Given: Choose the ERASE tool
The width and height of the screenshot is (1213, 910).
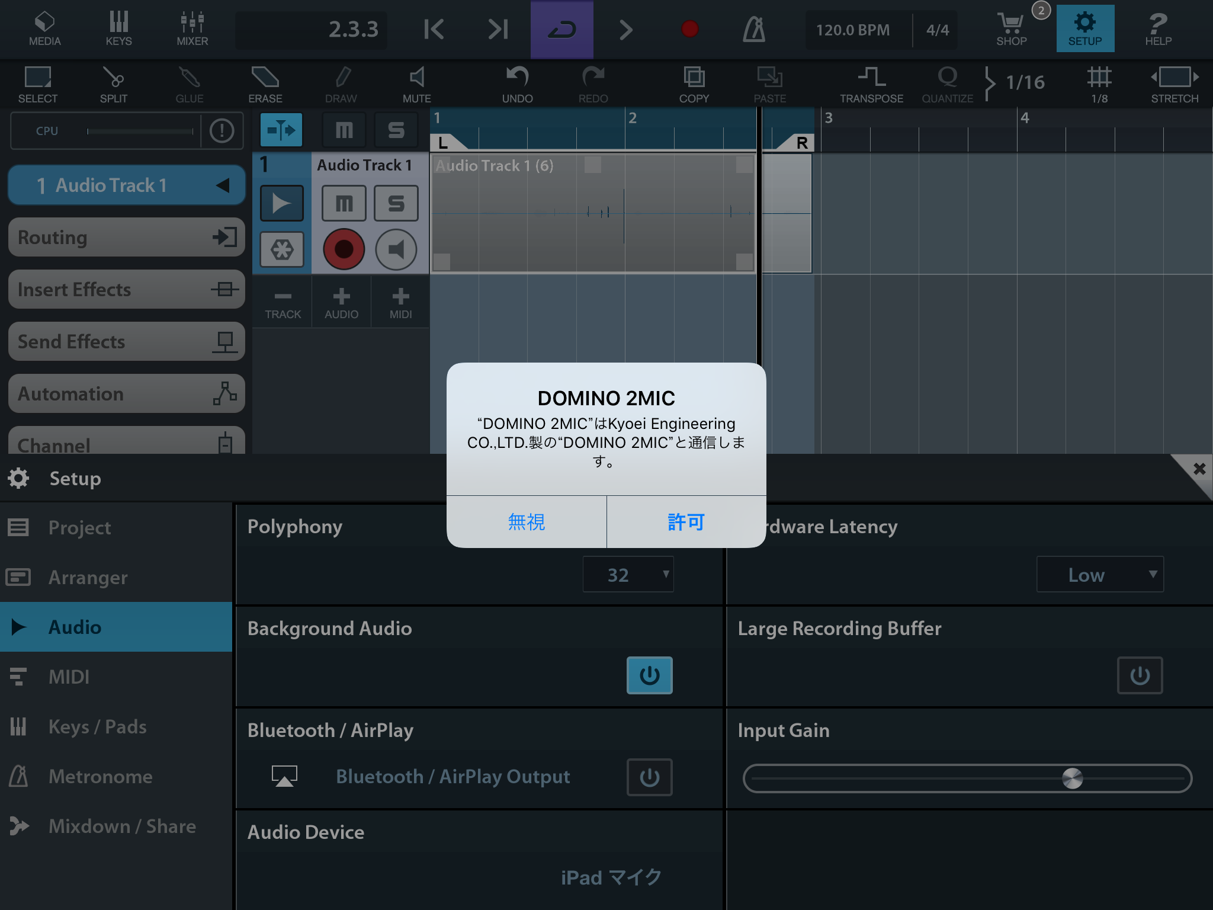Looking at the screenshot, I should click(265, 84).
